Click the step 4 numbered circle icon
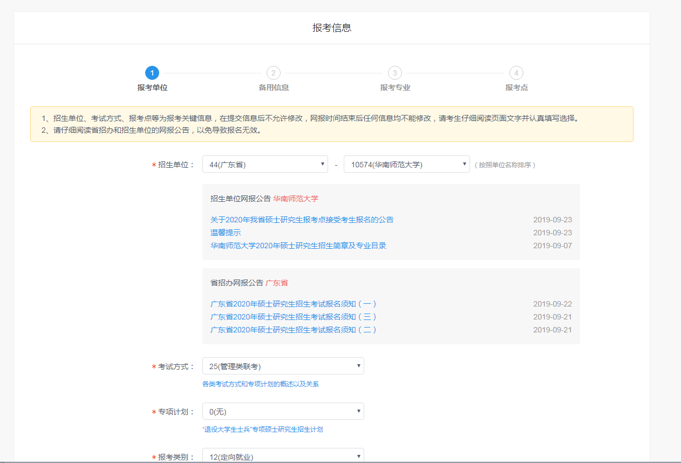Screen dimensions: 681x463 516,73
